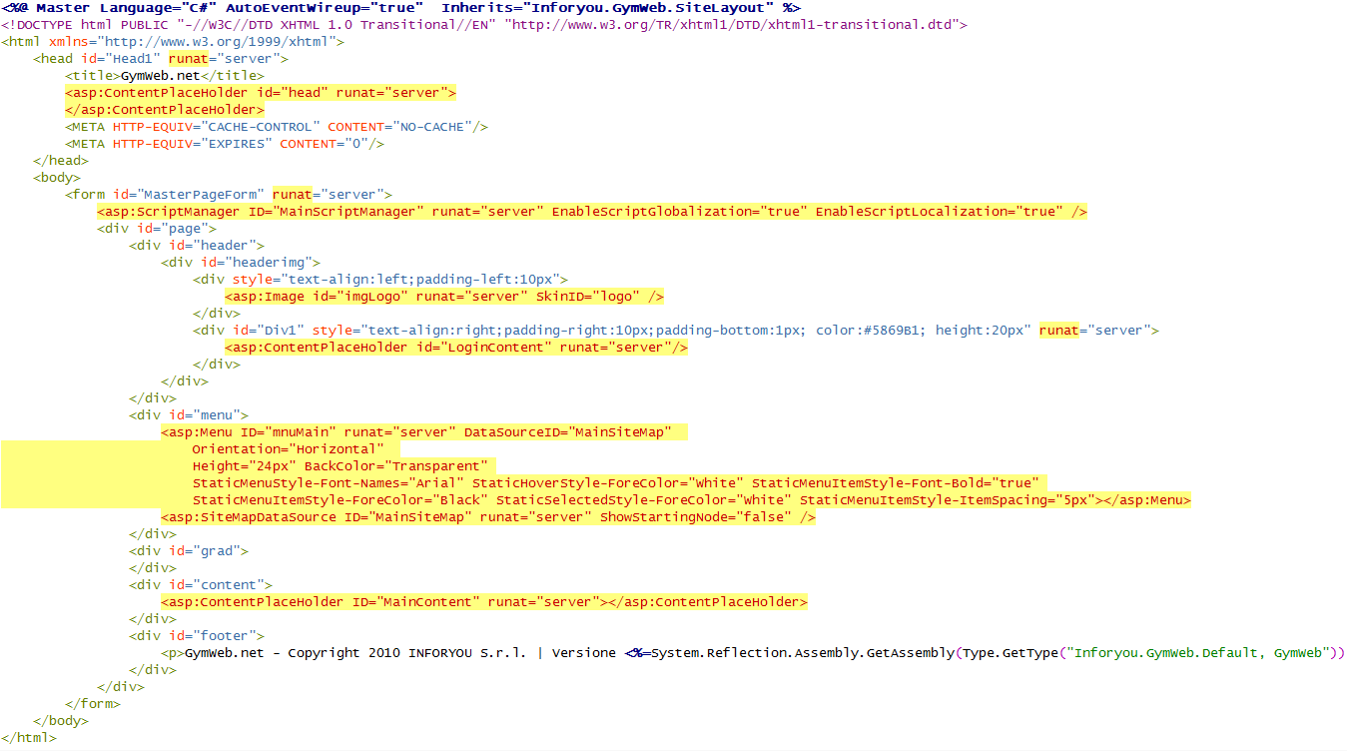The width and height of the screenshot is (1347, 751).
Task: Select the AutoEventWireup="true" attribute
Action: (x=324, y=7)
